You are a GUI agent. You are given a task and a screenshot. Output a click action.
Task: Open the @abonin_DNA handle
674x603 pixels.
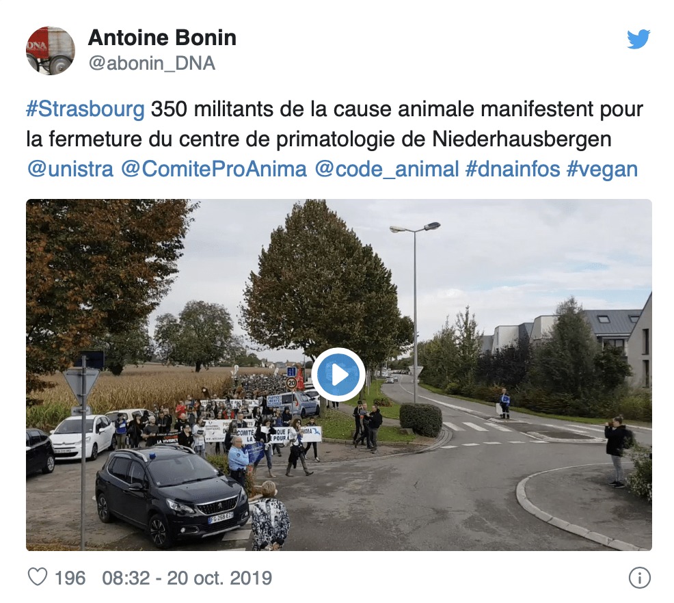152,64
